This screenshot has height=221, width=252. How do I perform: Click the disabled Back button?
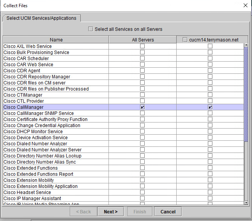pos(83,212)
